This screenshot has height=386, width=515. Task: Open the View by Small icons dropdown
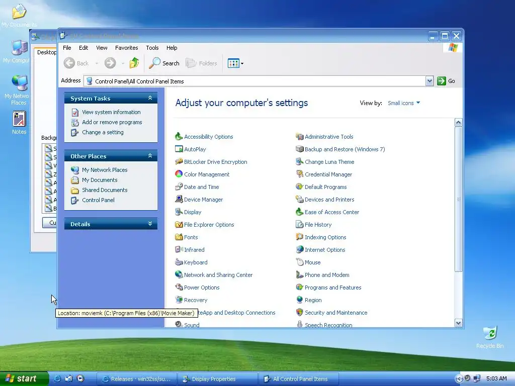tap(404, 103)
